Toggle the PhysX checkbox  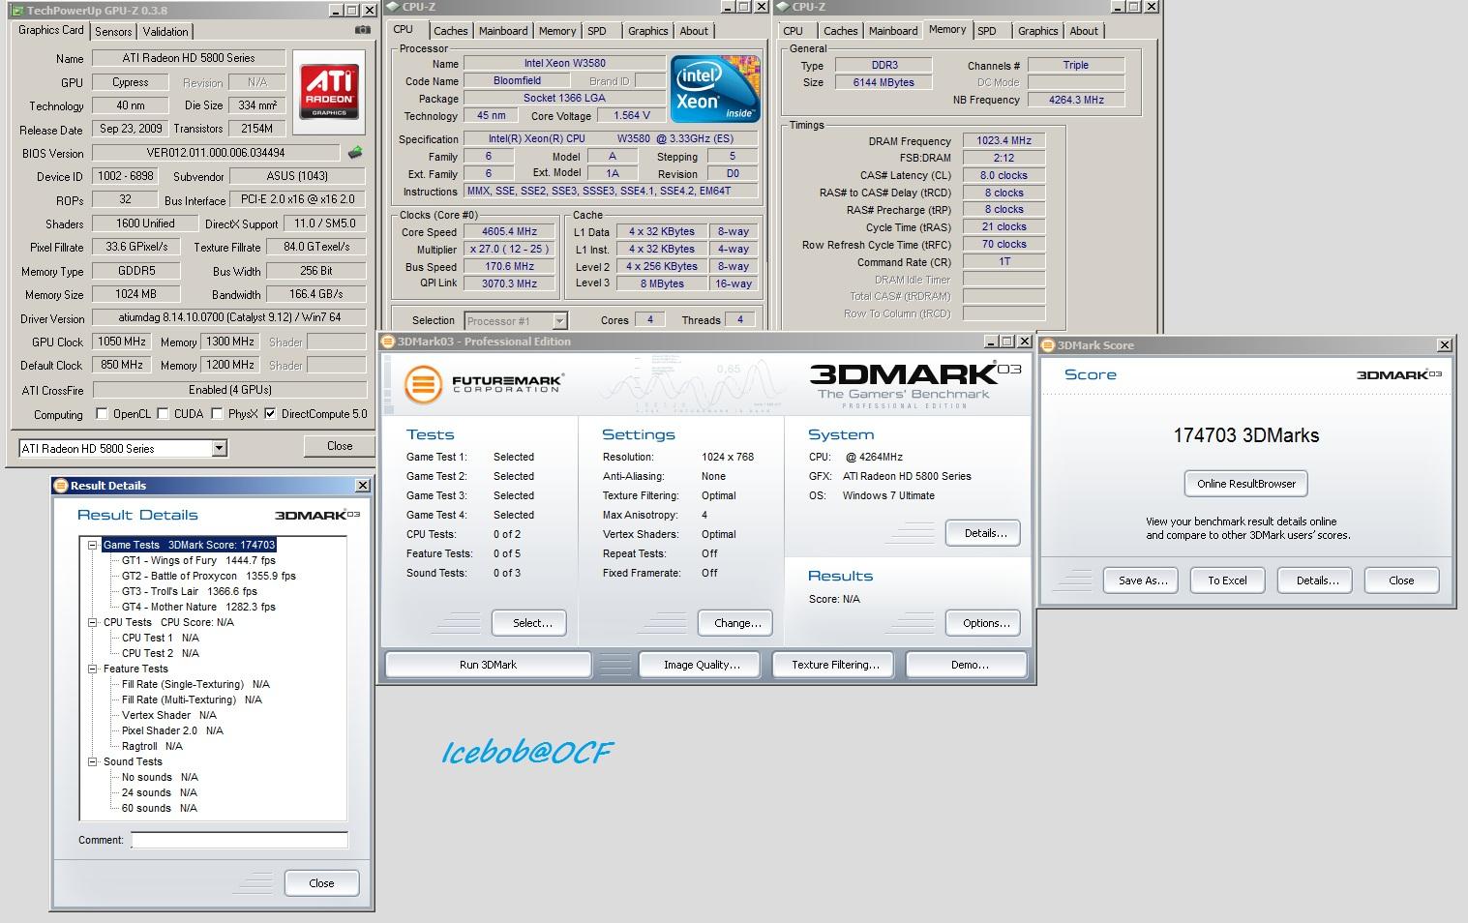pos(218,414)
